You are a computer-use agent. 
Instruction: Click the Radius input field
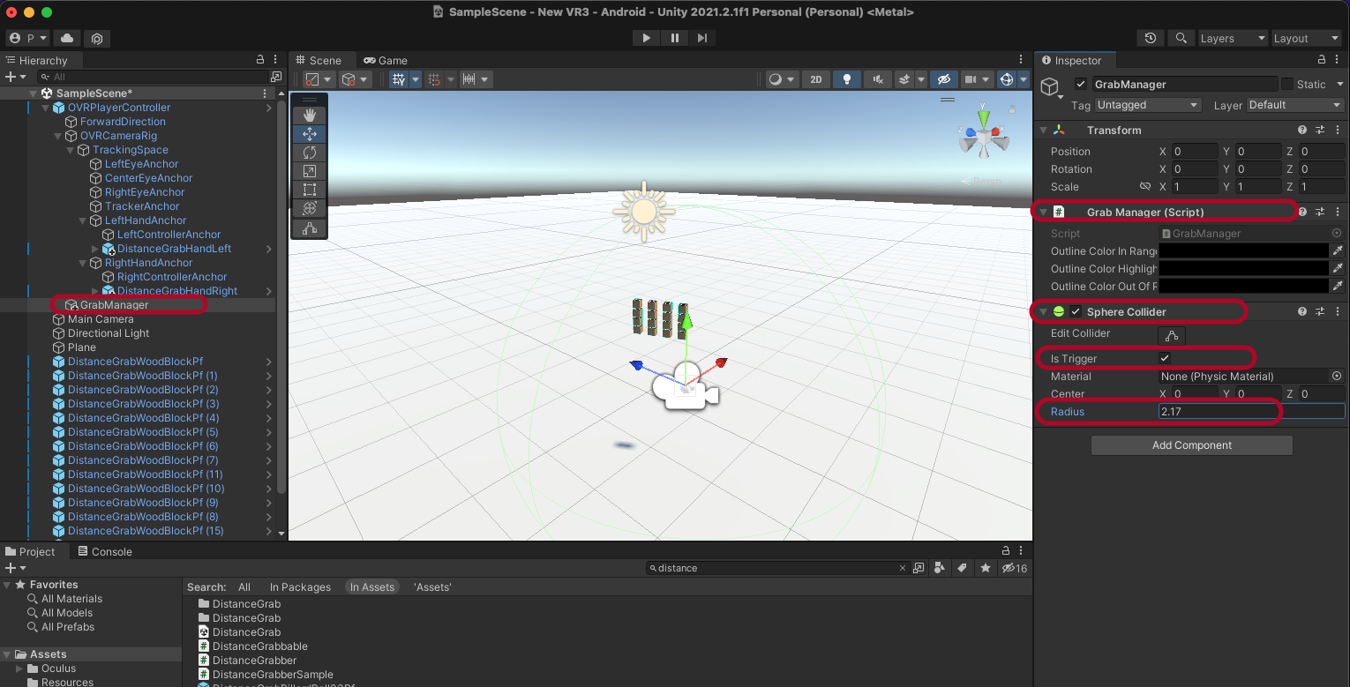[x=1251, y=412]
